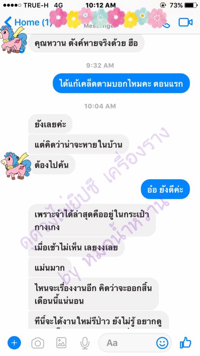Tap the message แม่นมาก
The height and width of the screenshot is (356, 200).
[50, 267]
